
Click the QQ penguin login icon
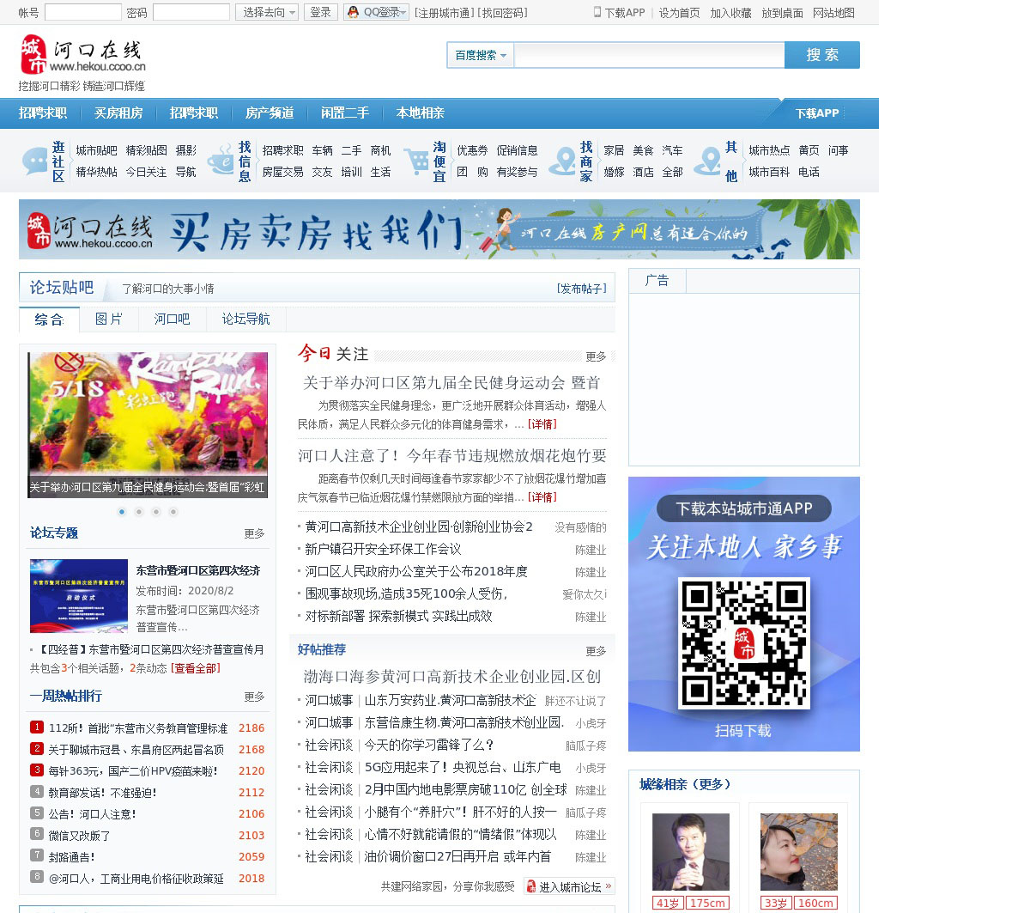coord(353,12)
